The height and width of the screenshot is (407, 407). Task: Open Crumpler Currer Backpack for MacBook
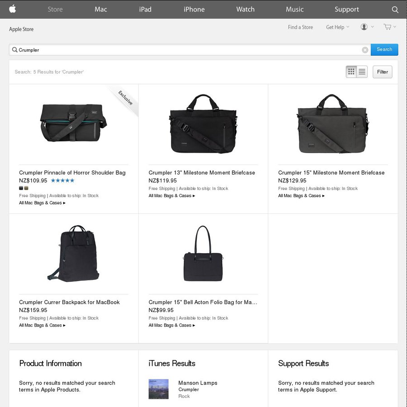click(69, 302)
